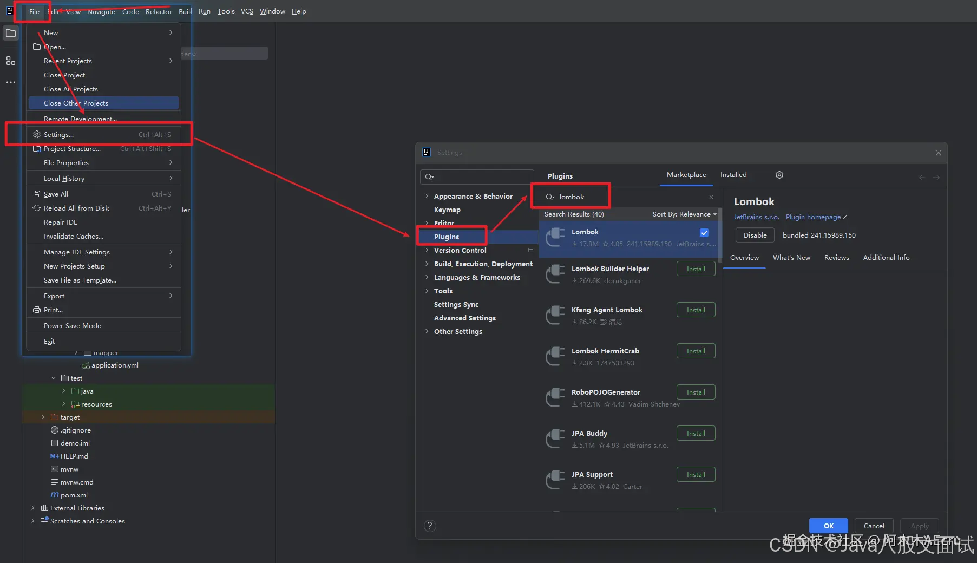Choose Close Other Projects menu item
Image resolution: width=977 pixels, height=563 pixels.
[103, 103]
